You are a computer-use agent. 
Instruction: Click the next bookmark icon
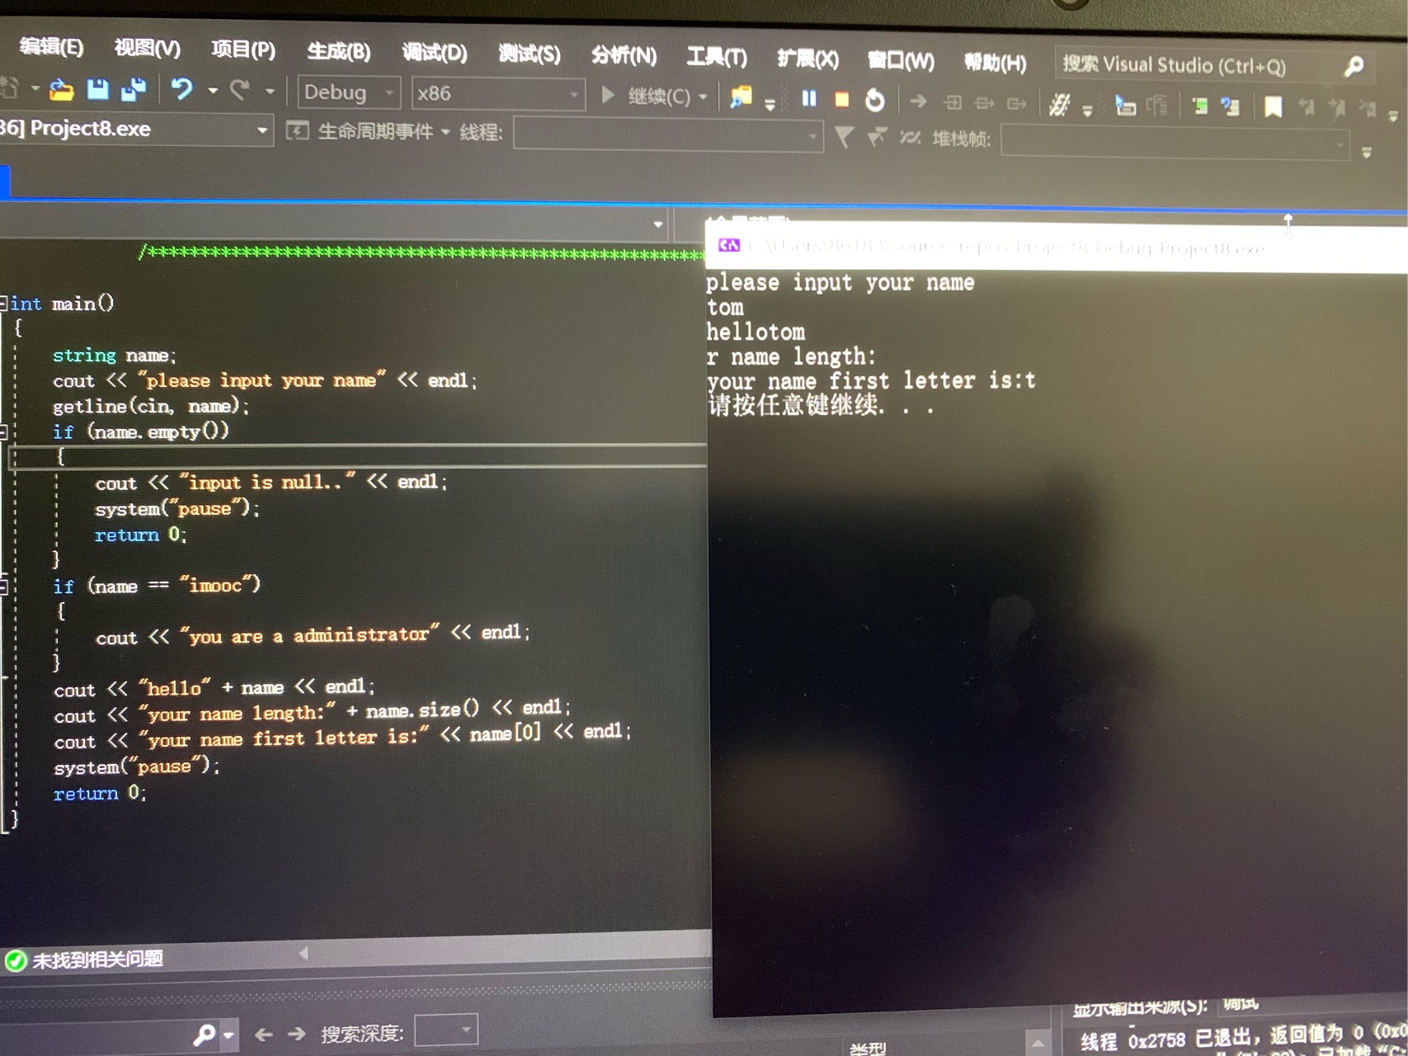tap(1337, 108)
